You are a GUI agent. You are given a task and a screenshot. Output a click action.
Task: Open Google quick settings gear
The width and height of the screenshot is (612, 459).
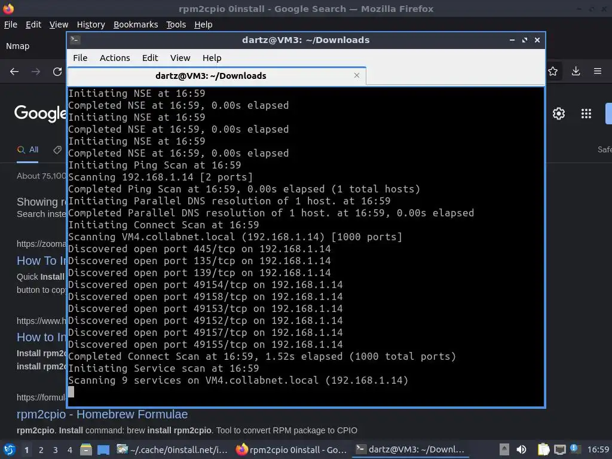click(x=559, y=114)
